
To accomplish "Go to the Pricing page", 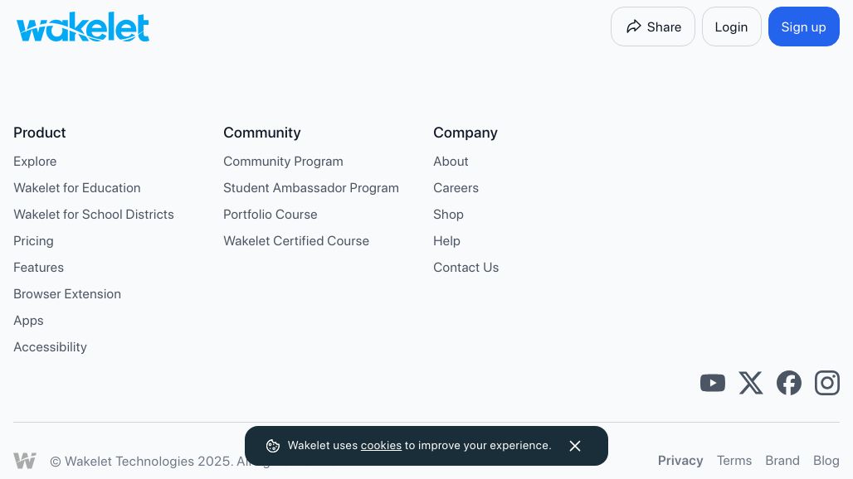I will coord(33,241).
